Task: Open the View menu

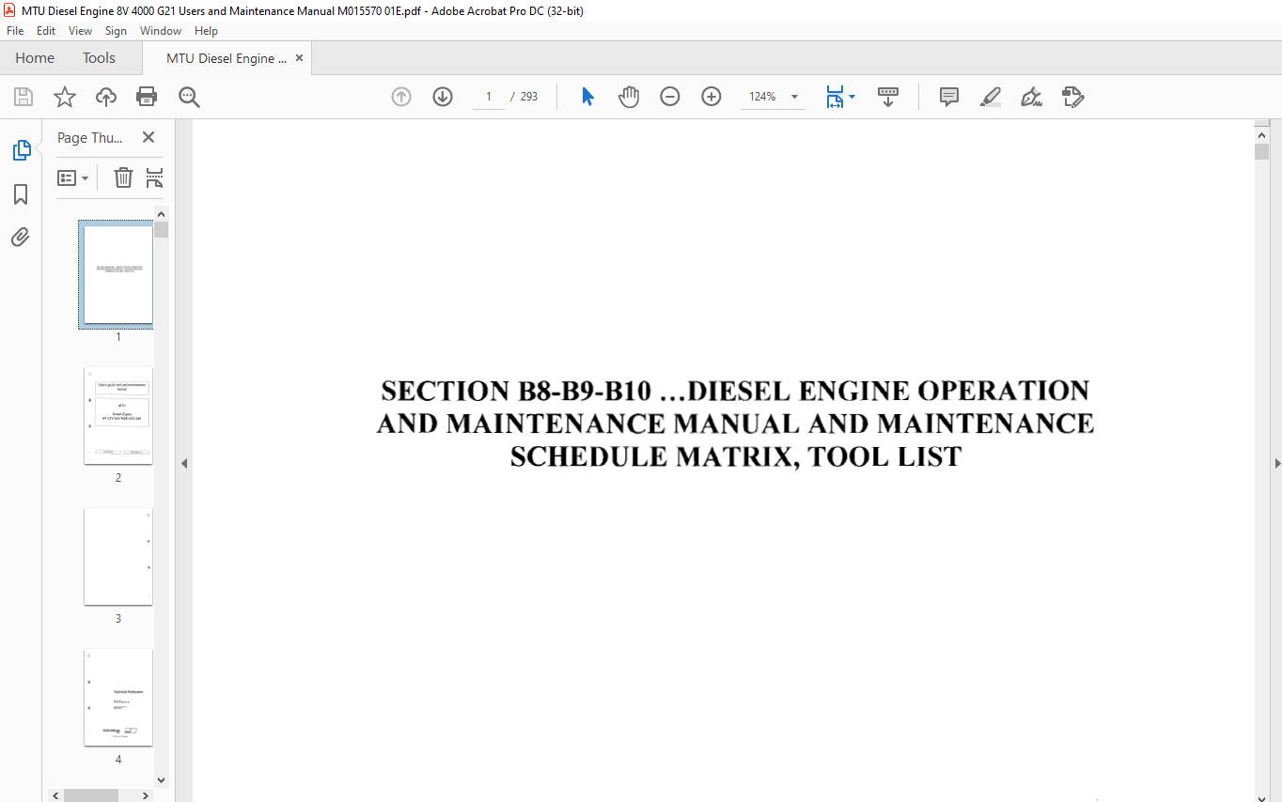Action: coord(81,31)
